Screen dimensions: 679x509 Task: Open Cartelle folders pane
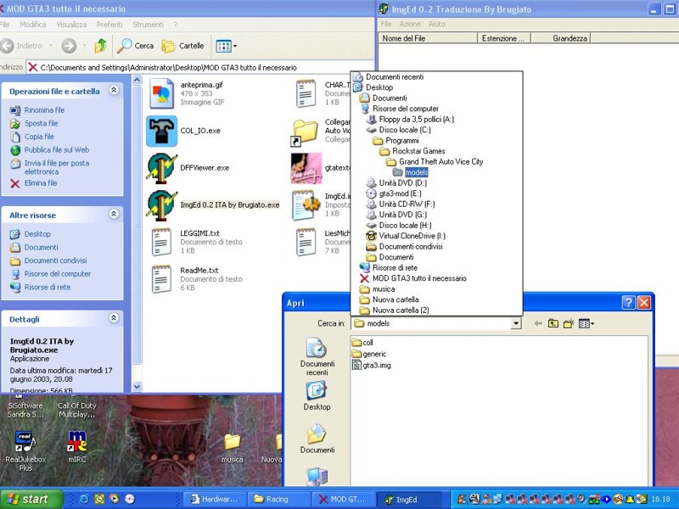[x=183, y=46]
